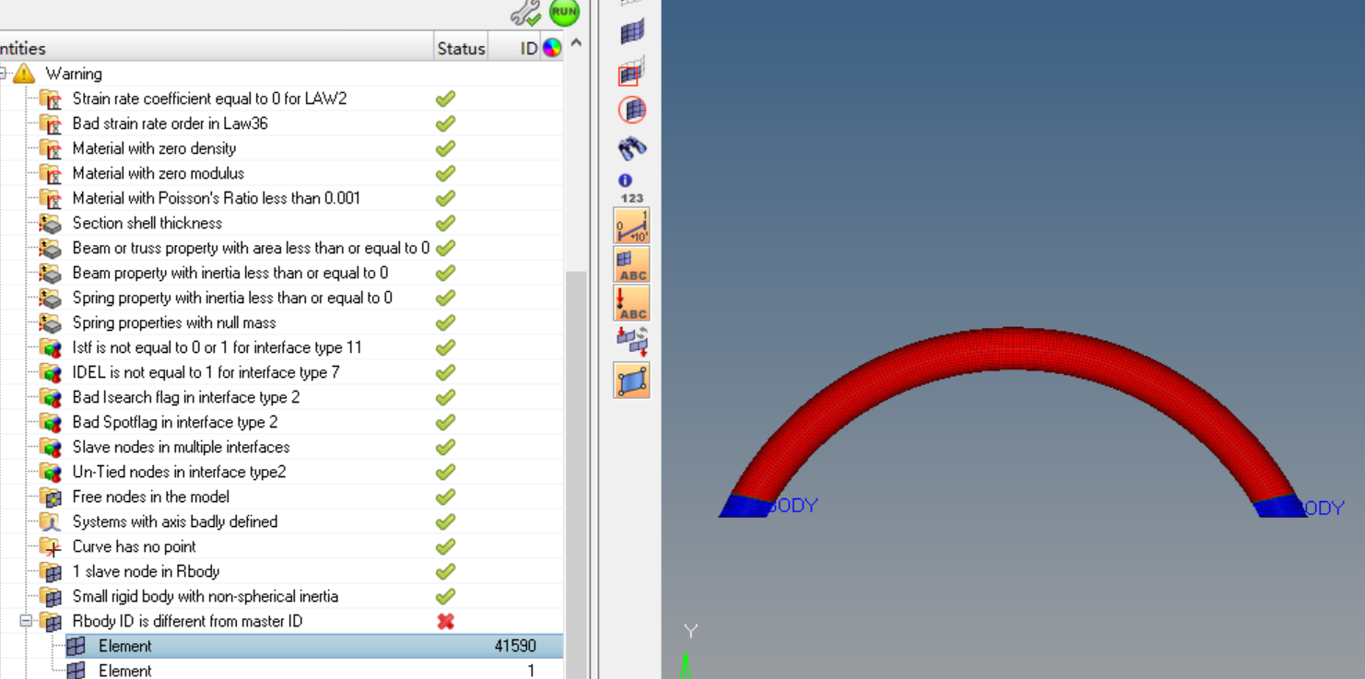The height and width of the screenshot is (679, 1365).
Task: Click the icon beside 'Material with Poisson's Ratio'
Action: 50,198
